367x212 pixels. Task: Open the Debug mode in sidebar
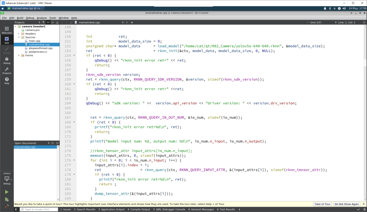click(x=7, y=60)
